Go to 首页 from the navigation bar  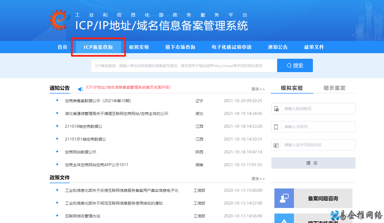62,47
